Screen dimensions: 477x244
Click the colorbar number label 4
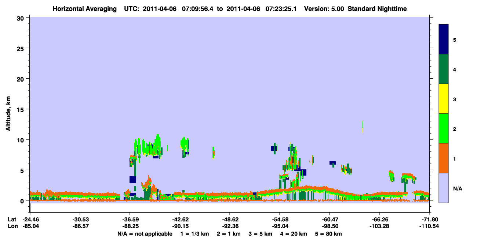455,69
